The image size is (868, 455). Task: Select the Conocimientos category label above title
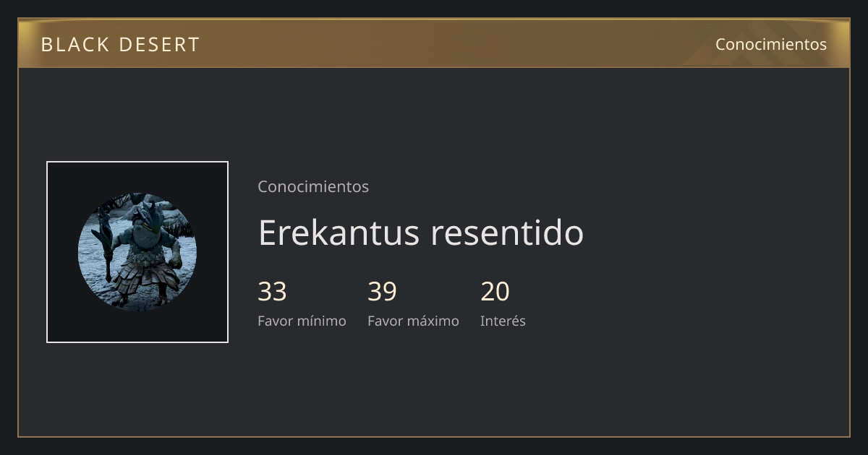pos(313,186)
